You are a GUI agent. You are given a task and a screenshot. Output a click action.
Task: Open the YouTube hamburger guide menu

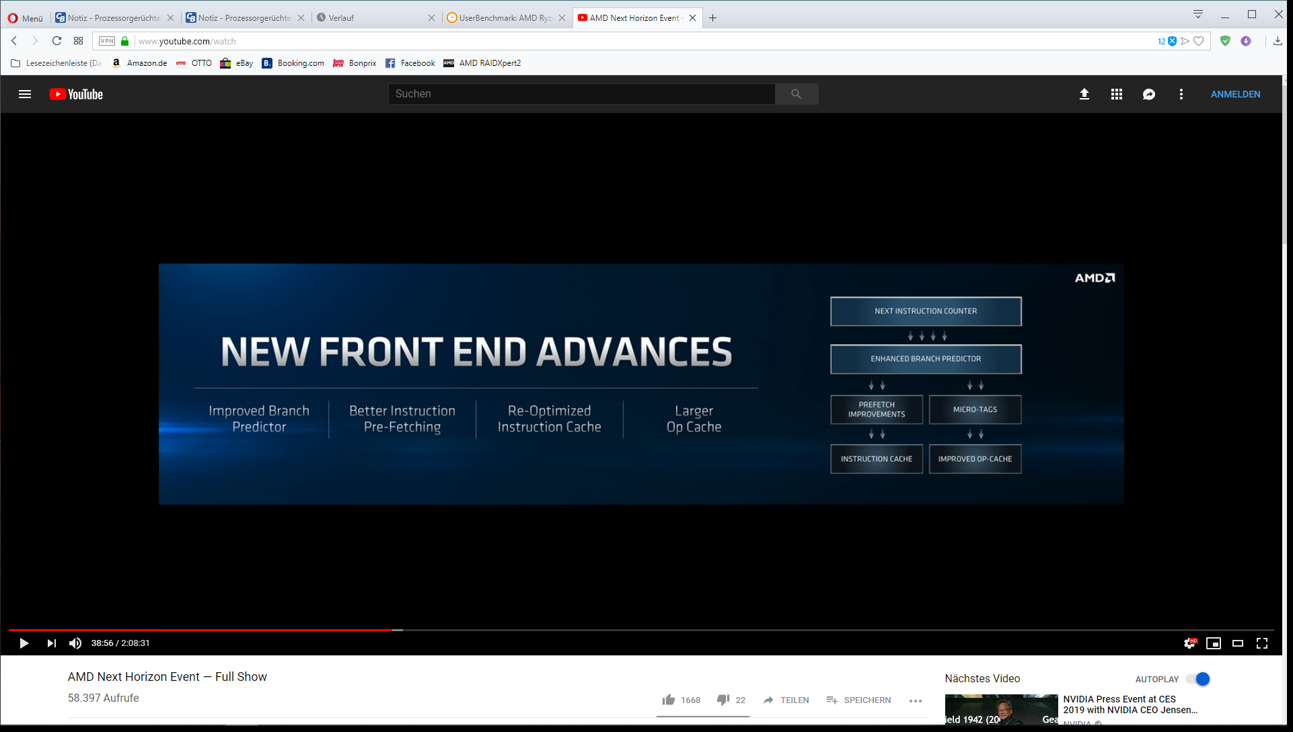click(25, 94)
